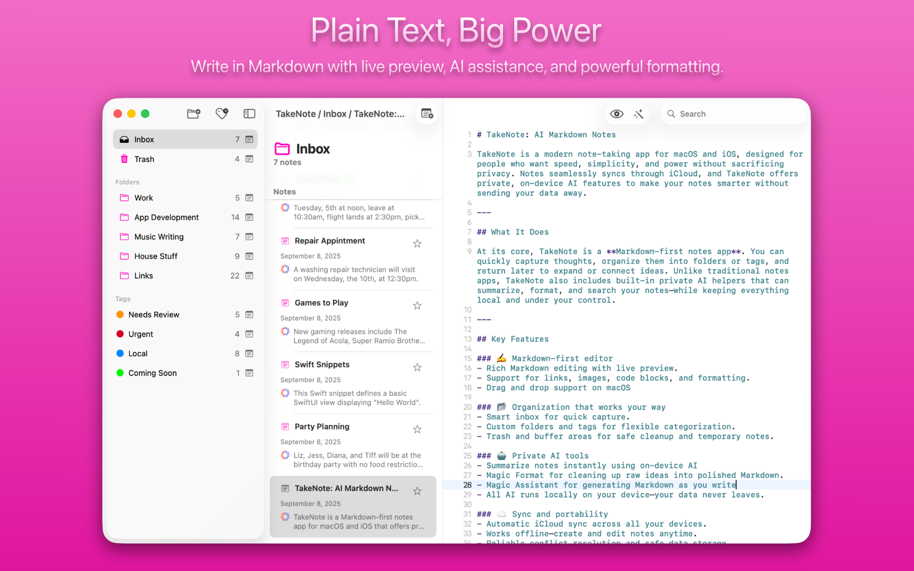Click the yellow minimize window button
Screen dimensions: 914x571
[131, 114]
